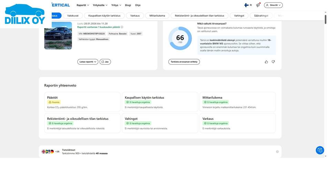331x179 pixels.
Task: Open the Blogi menu item
Action: click(x=128, y=5)
